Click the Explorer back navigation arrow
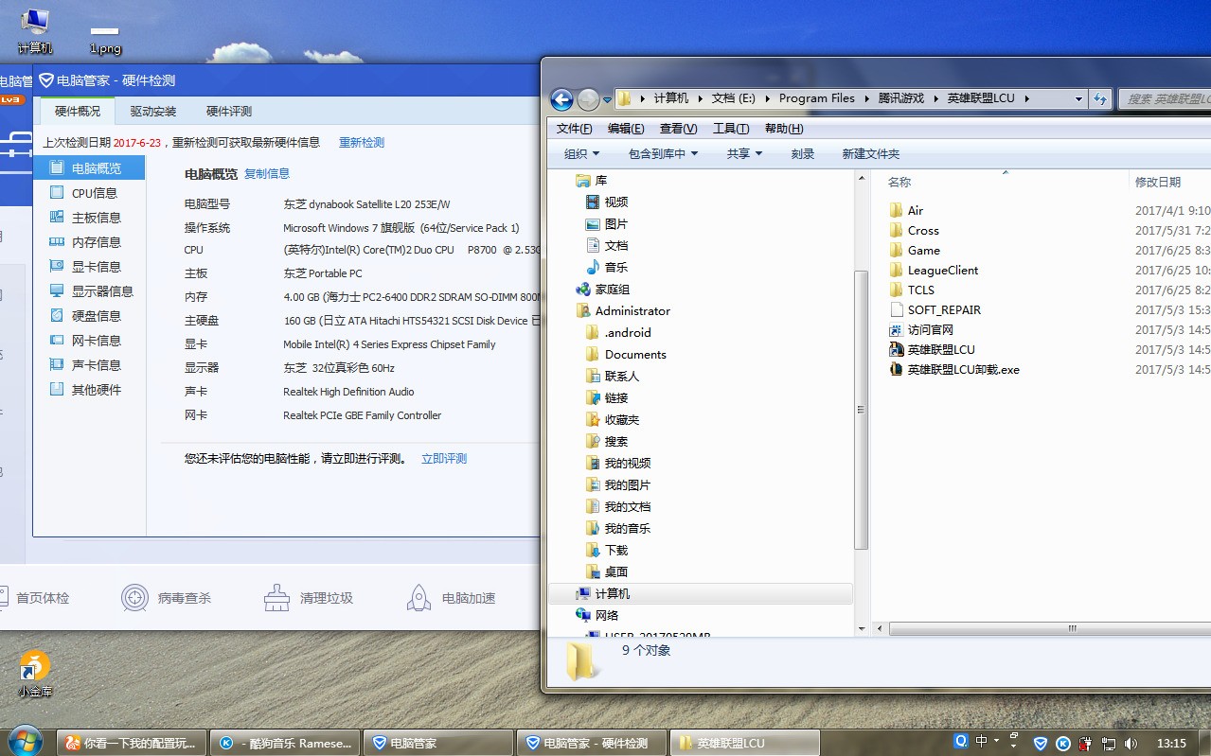 pyautogui.click(x=561, y=99)
